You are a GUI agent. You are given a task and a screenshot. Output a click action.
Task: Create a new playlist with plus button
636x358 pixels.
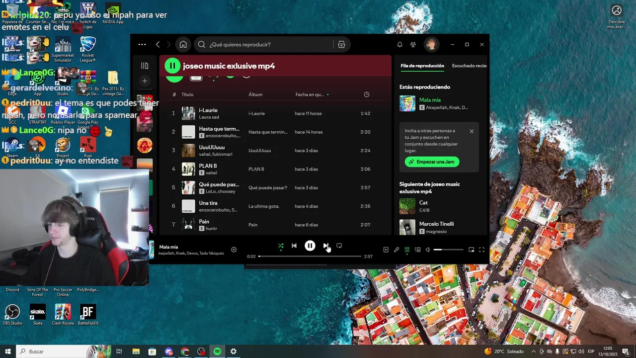pos(145,81)
